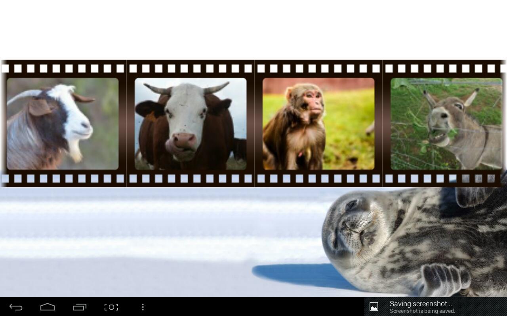507x316 pixels.
Task: Tap the image icon in the screenshot notification
Action: coord(374,306)
